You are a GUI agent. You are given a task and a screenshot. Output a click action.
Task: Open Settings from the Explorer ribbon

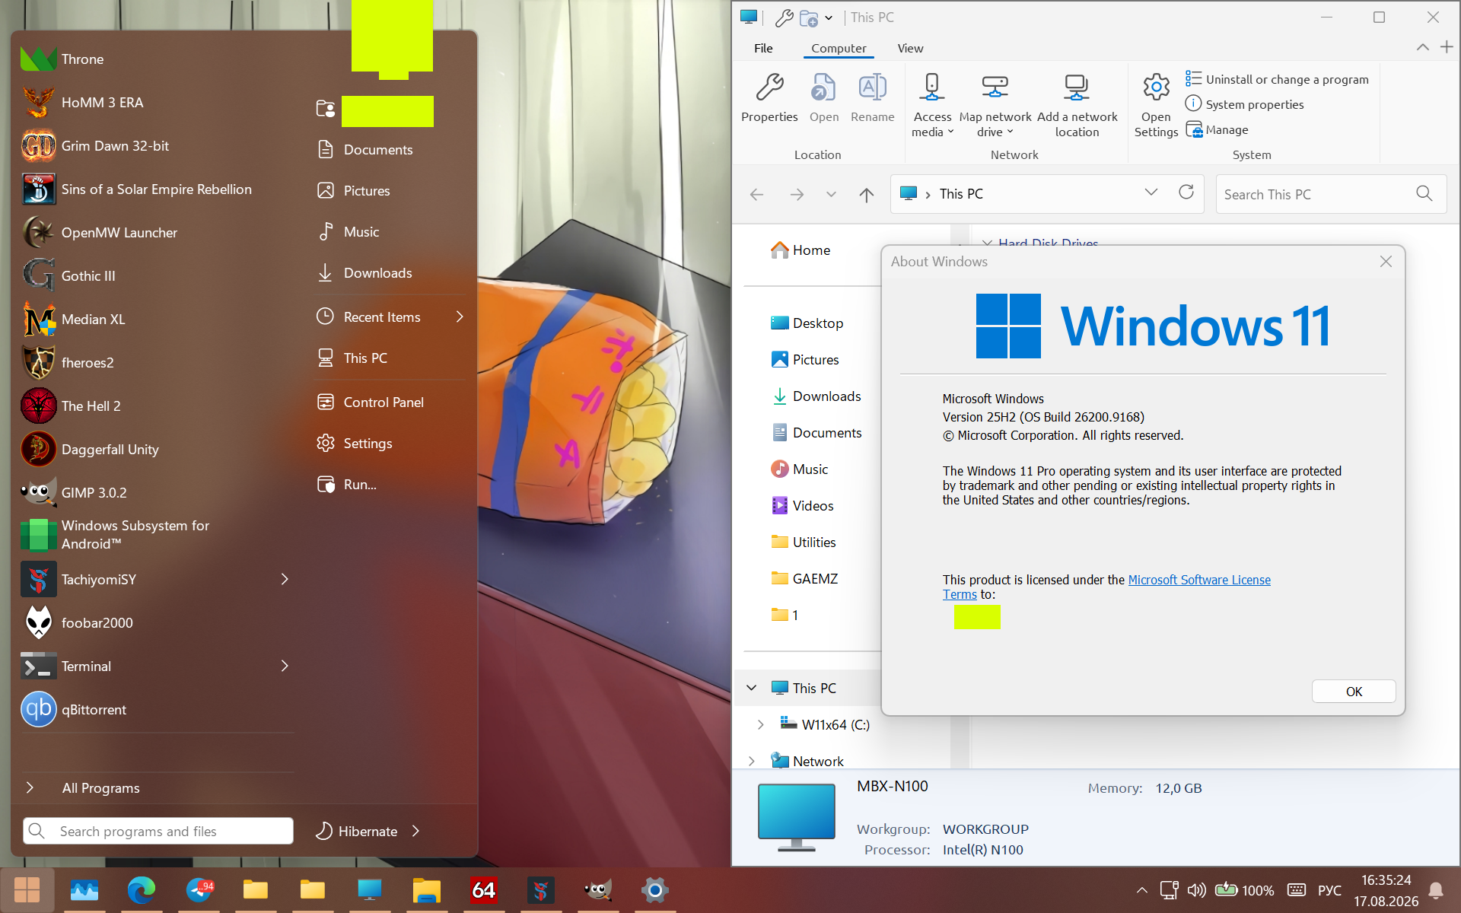tap(1156, 106)
